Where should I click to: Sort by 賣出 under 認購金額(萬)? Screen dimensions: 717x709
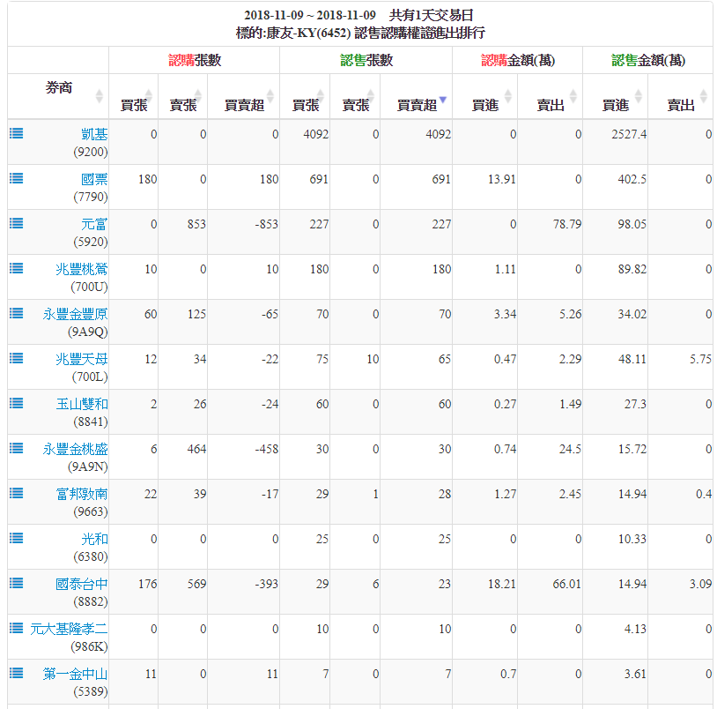(x=550, y=105)
